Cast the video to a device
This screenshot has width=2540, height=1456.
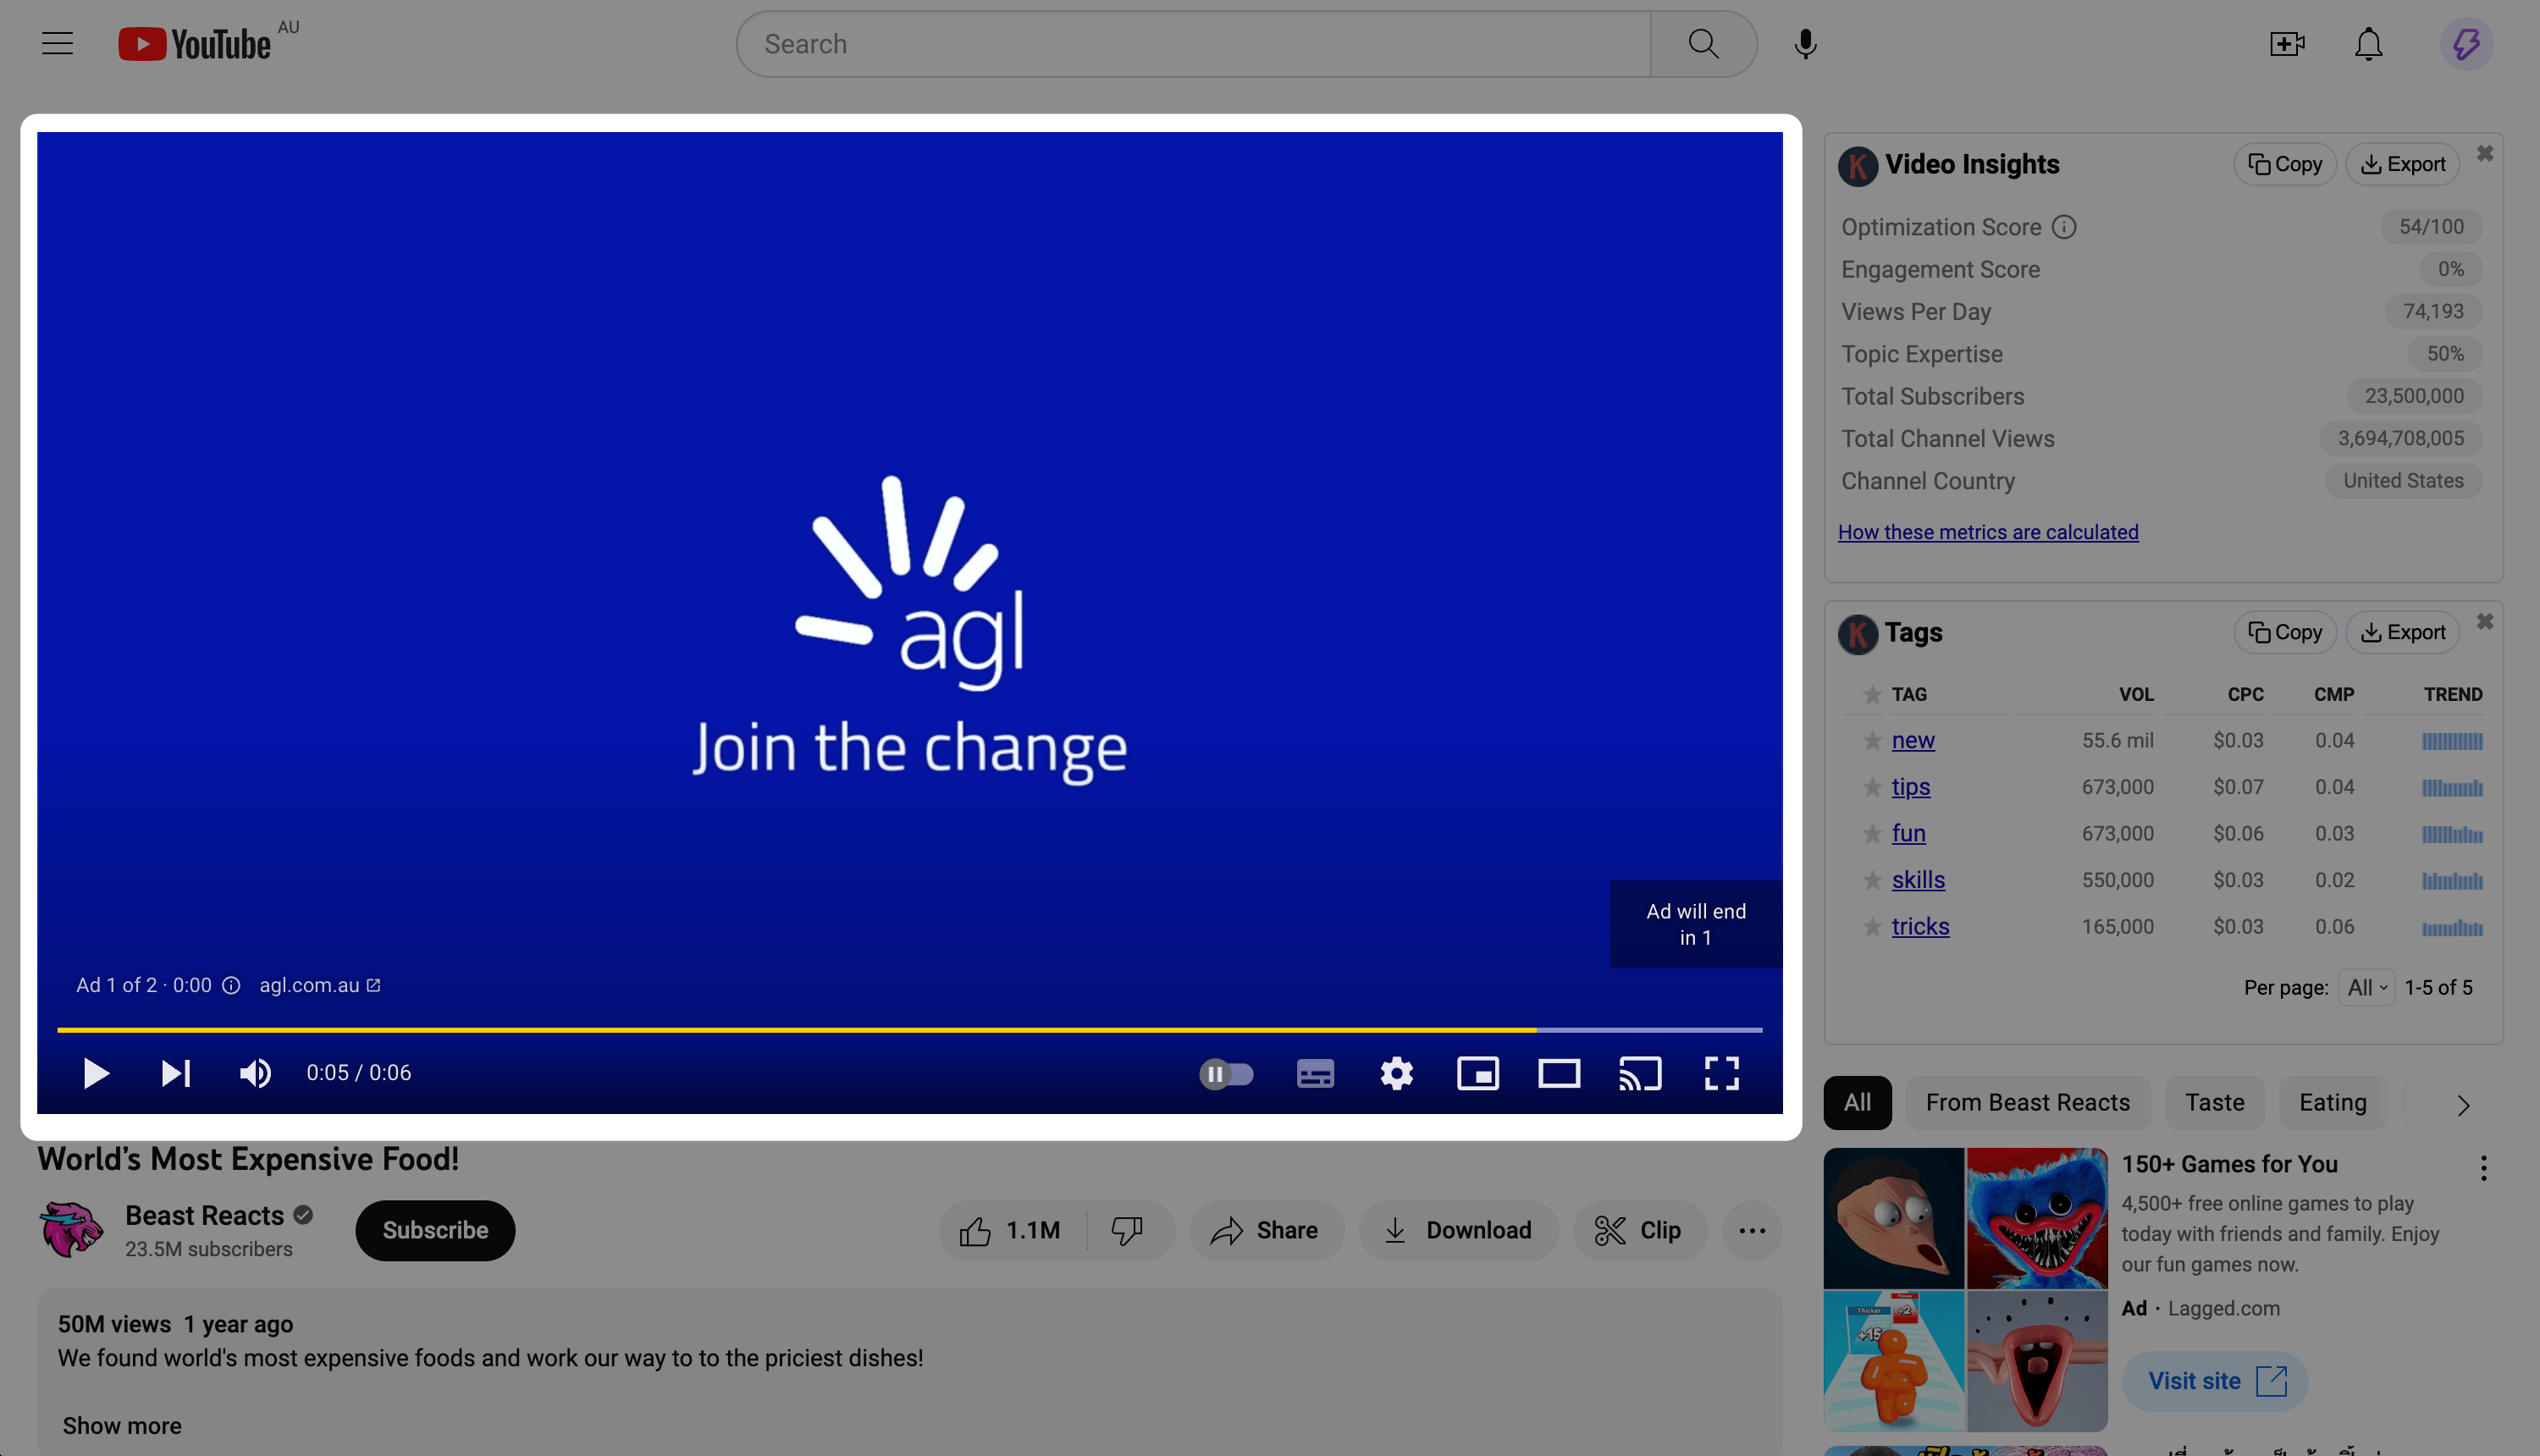pos(1639,1073)
